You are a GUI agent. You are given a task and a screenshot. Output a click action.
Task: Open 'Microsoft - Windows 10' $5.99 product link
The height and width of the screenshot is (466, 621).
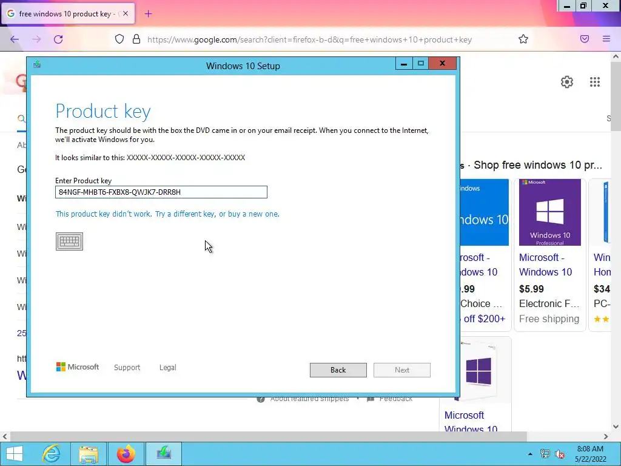tap(545, 265)
